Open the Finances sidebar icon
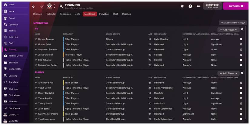Screen dimensions: 250x125 [x=5, y=101]
